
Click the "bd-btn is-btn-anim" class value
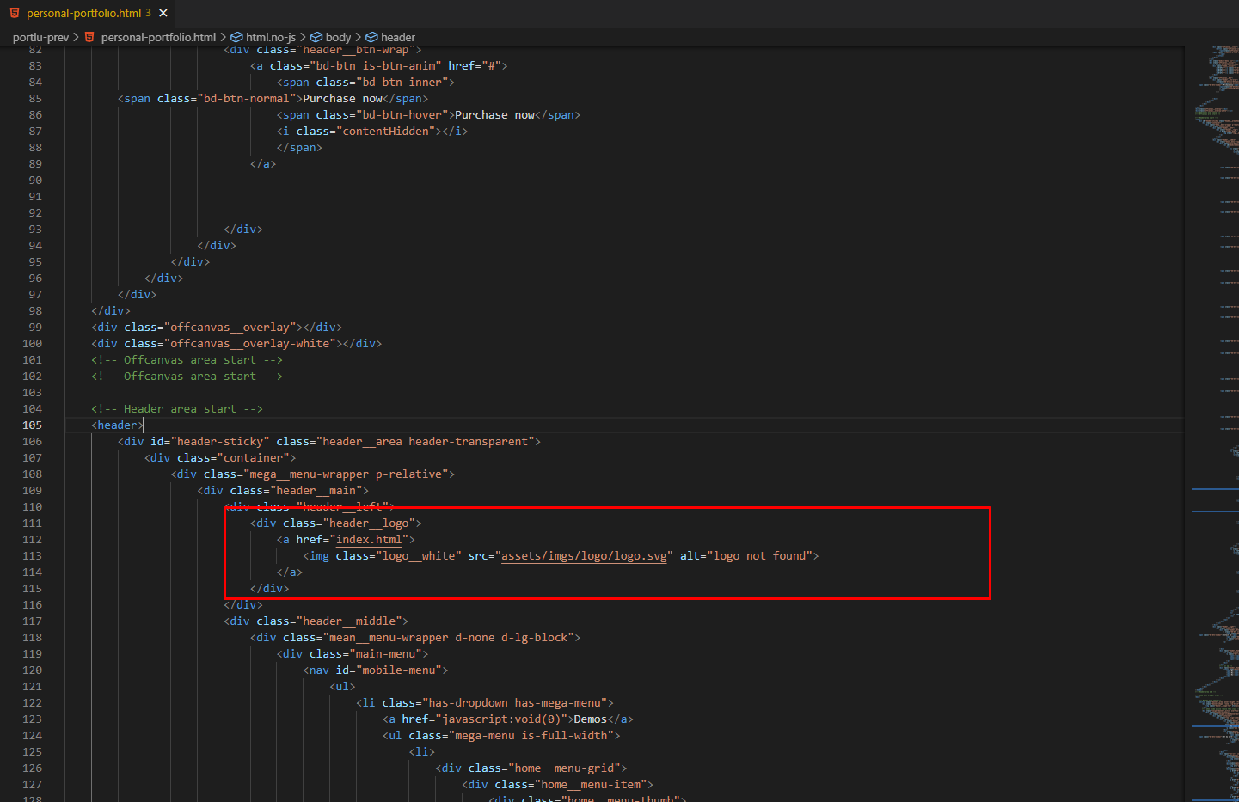(376, 66)
